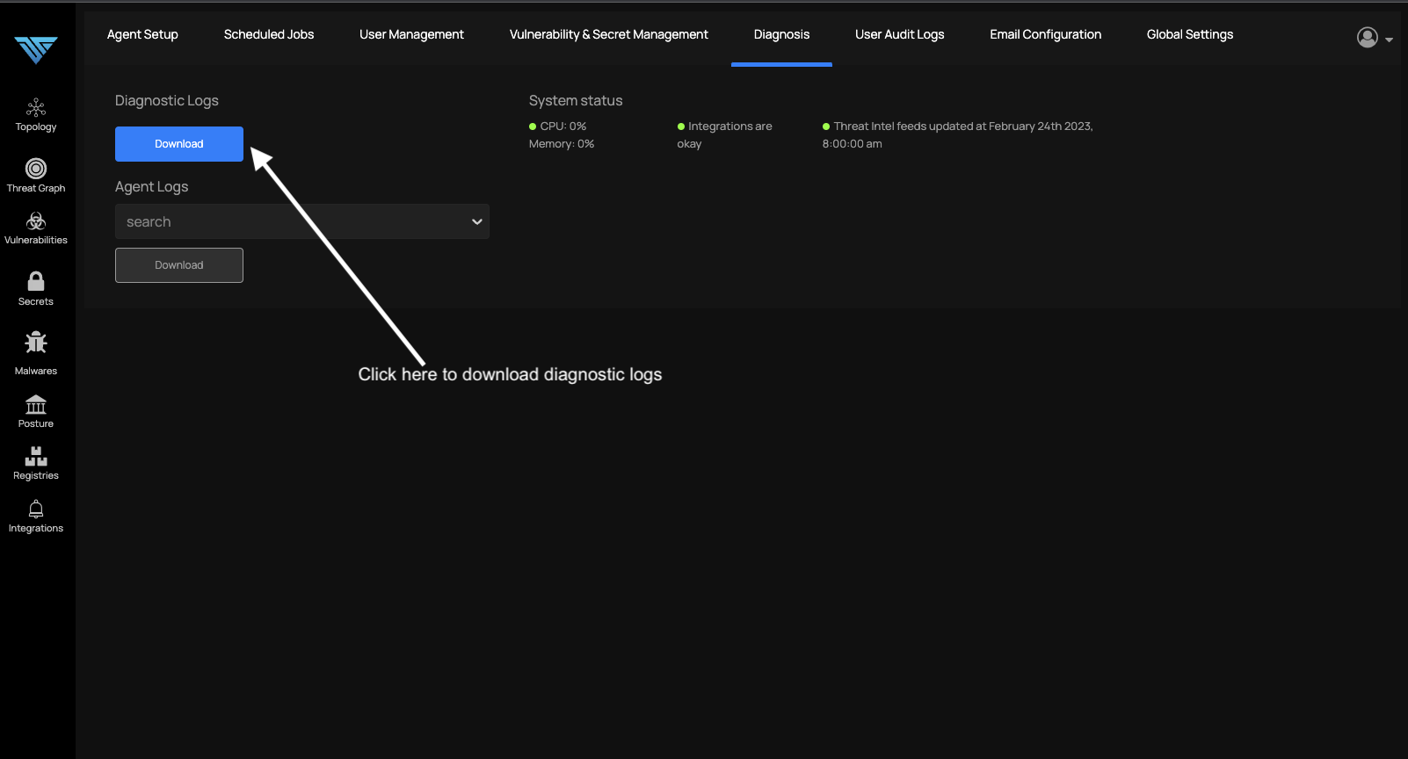Switch to the Agent Setup tab
The height and width of the screenshot is (759, 1408).
(142, 34)
